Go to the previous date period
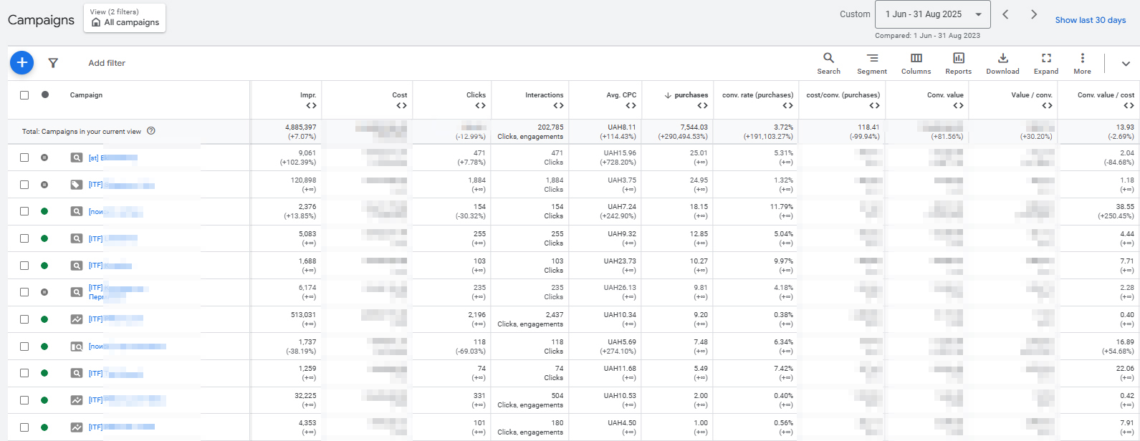The image size is (1140, 441). coord(1005,14)
